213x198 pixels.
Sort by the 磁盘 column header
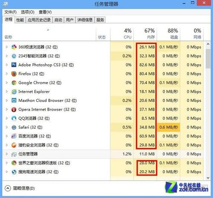[x=168, y=34]
